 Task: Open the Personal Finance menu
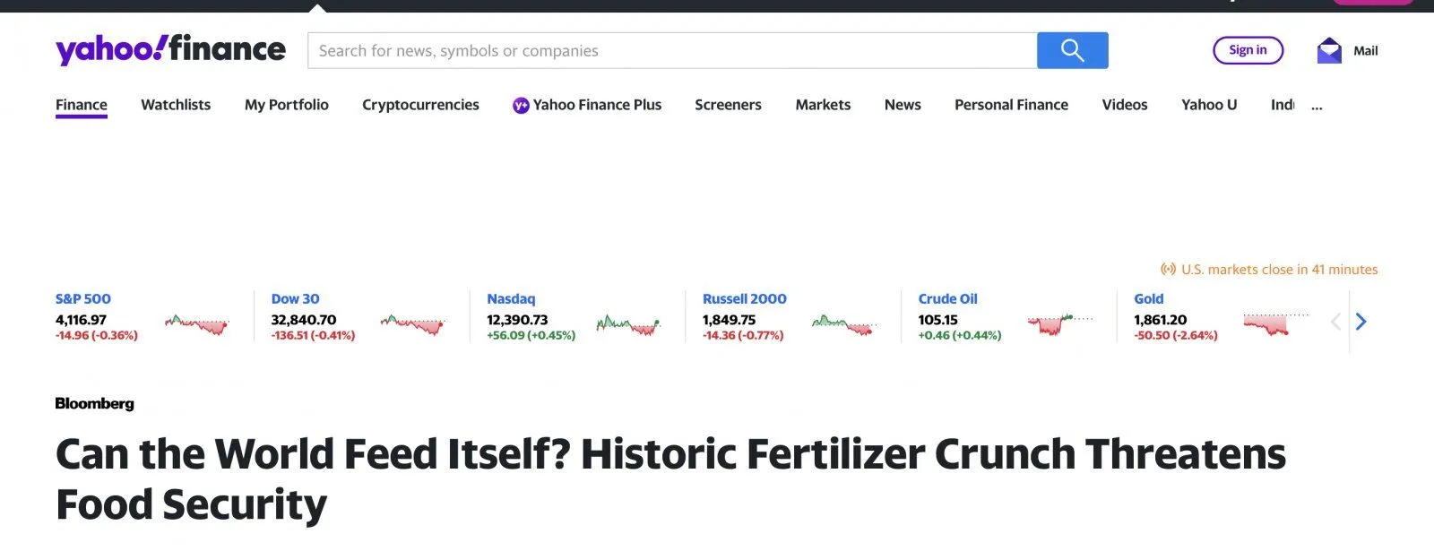1011,105
